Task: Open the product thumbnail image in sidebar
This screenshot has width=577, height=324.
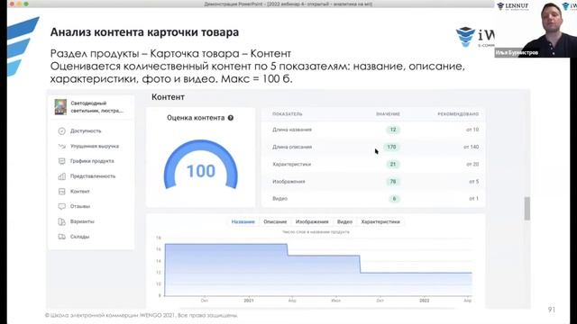Action: pos(60,107)
